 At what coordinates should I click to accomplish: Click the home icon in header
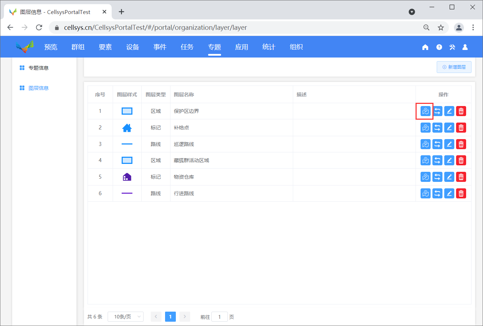coord(425,47)
